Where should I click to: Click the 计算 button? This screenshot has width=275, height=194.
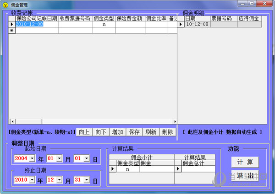point(245,162)
